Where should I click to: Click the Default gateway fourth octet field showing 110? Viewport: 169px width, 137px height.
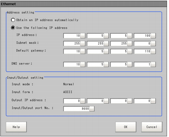[142, 51]
